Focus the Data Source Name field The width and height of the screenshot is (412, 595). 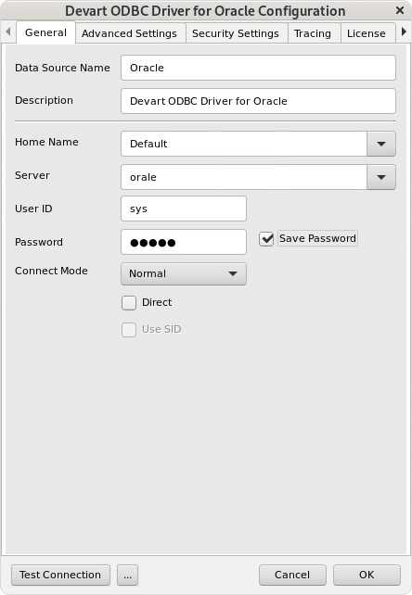point(258,68)
